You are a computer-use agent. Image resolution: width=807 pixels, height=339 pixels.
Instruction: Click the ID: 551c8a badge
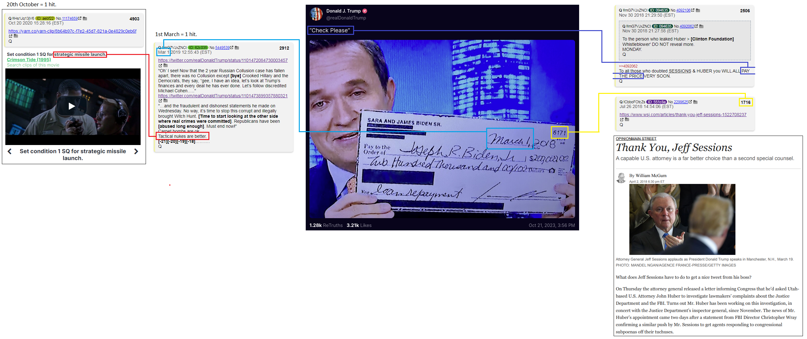657,102
